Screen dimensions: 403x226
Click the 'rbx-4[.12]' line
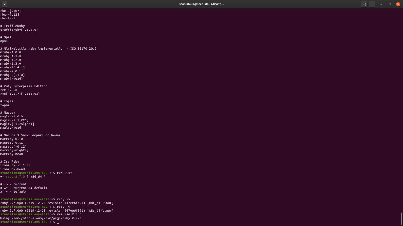click(10, 15)
